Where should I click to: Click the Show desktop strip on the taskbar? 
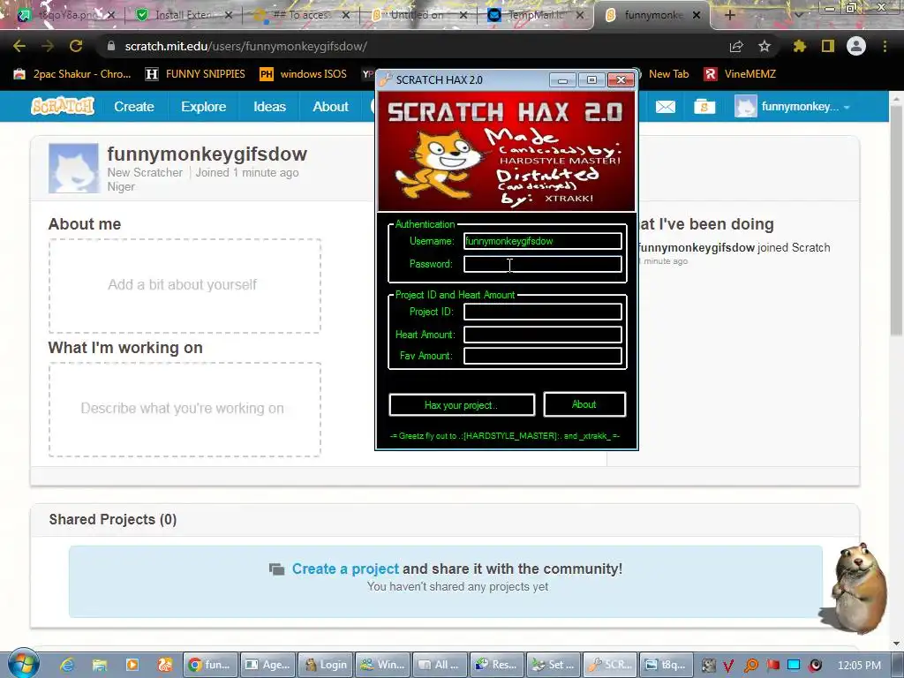(x=898, y=665)
